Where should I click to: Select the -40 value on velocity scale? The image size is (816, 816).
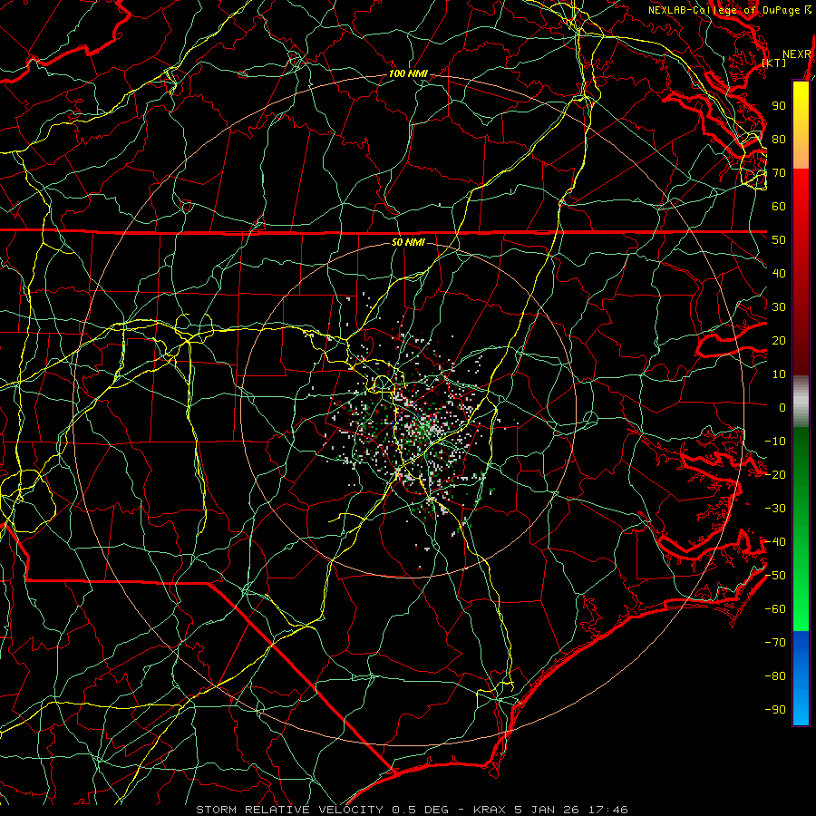coord(775,542)
